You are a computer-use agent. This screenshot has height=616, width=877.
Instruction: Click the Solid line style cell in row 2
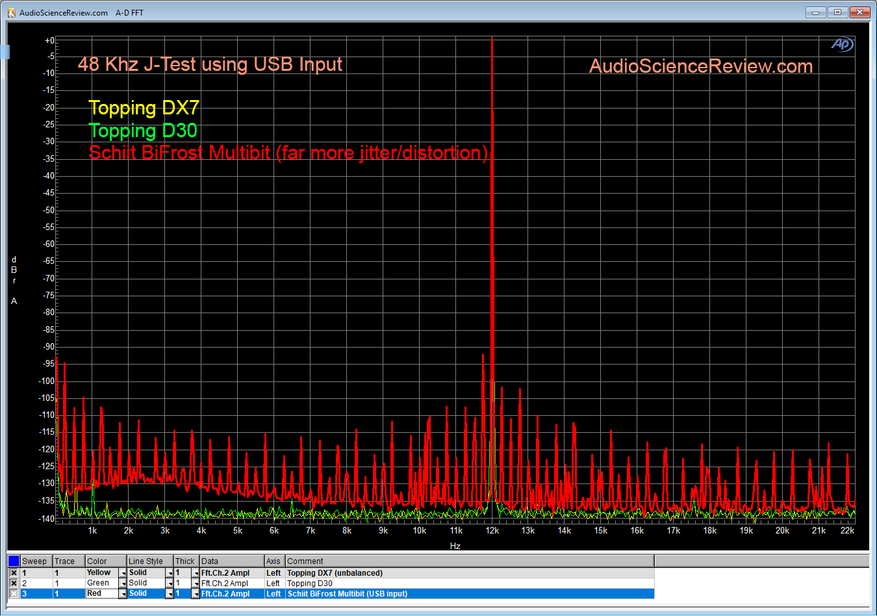(x=146, y=584)
